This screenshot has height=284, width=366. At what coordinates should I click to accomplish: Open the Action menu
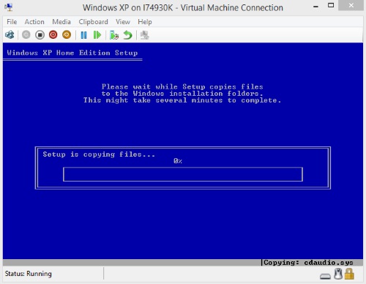pyautogui.click(x=34, y=22)
